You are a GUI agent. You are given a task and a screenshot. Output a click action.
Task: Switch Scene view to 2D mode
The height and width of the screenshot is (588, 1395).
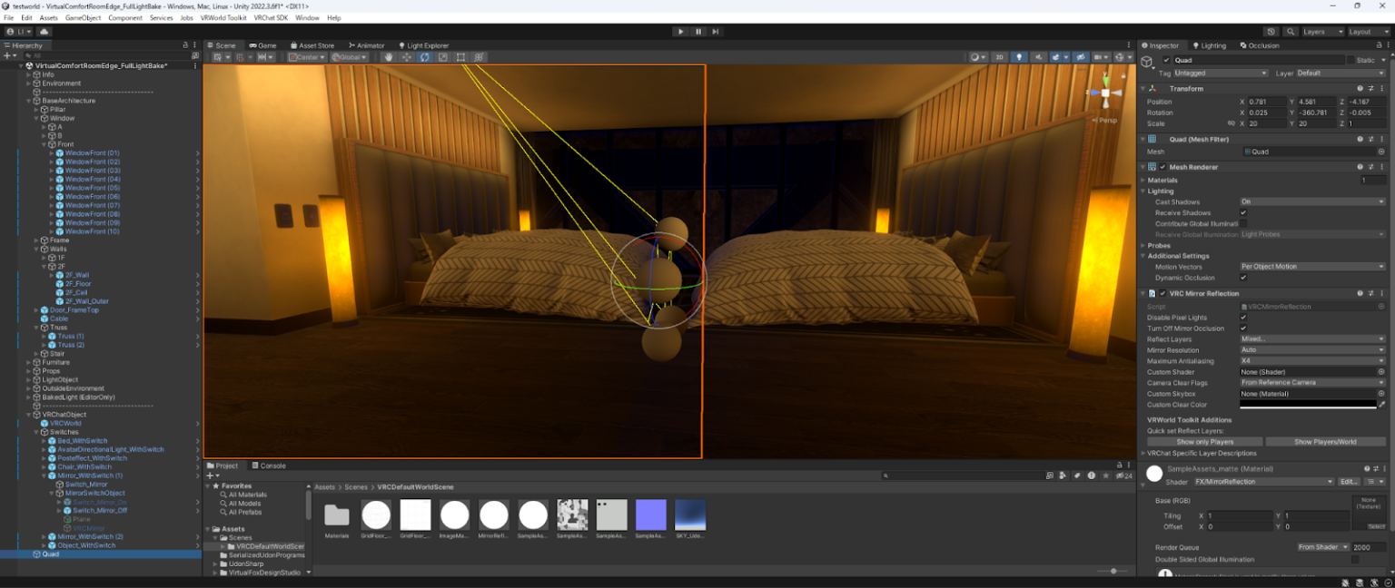click(x=999, y=56)
